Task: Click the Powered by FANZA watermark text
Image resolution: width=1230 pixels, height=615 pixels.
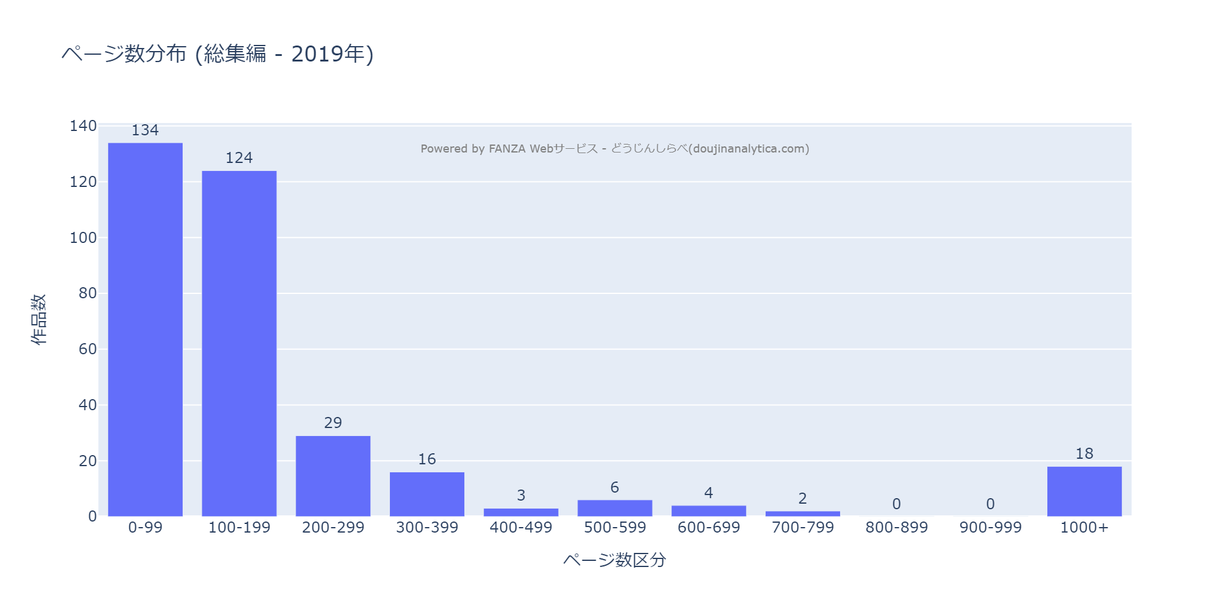Action: 614,149
